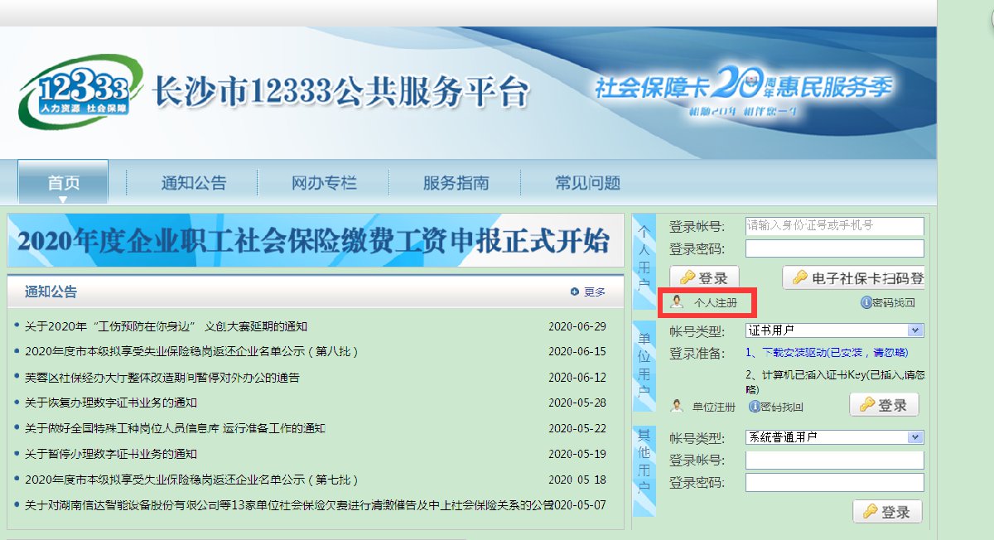This screenshot has height=540, width=994.
Task: Click the personal 登录帐号 input field
Action: click(834, 225)
